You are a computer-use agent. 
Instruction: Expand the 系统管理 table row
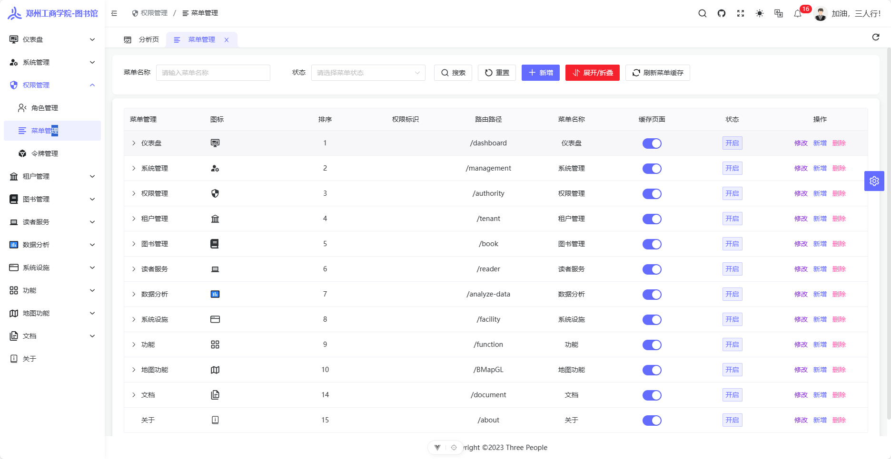click(134, 168)
